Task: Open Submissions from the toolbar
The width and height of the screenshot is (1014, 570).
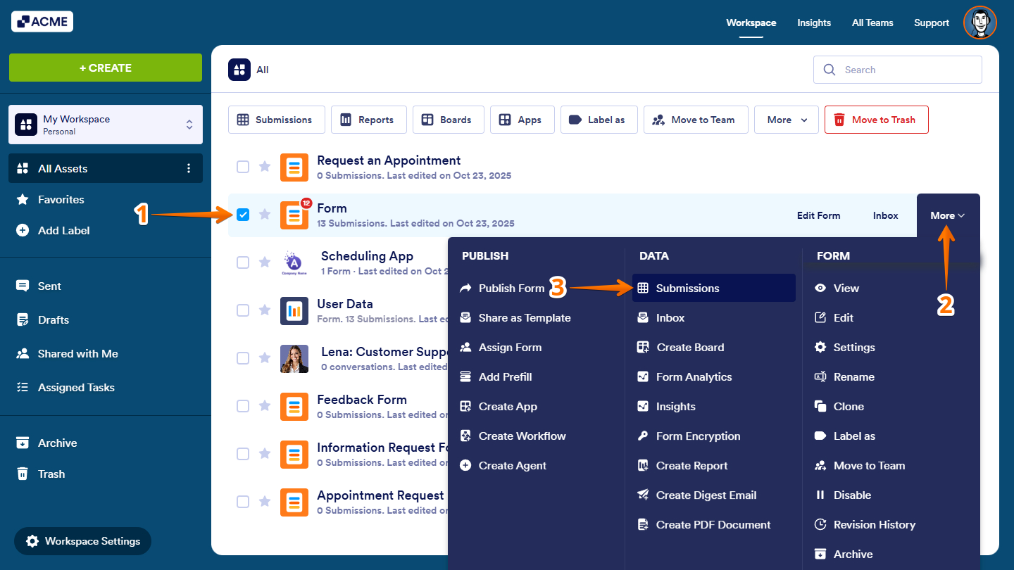Action: pos(277,120)
